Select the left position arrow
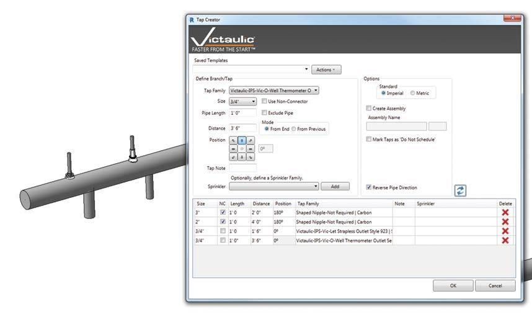This screenshot has width=532, height=322. point(233,149)
